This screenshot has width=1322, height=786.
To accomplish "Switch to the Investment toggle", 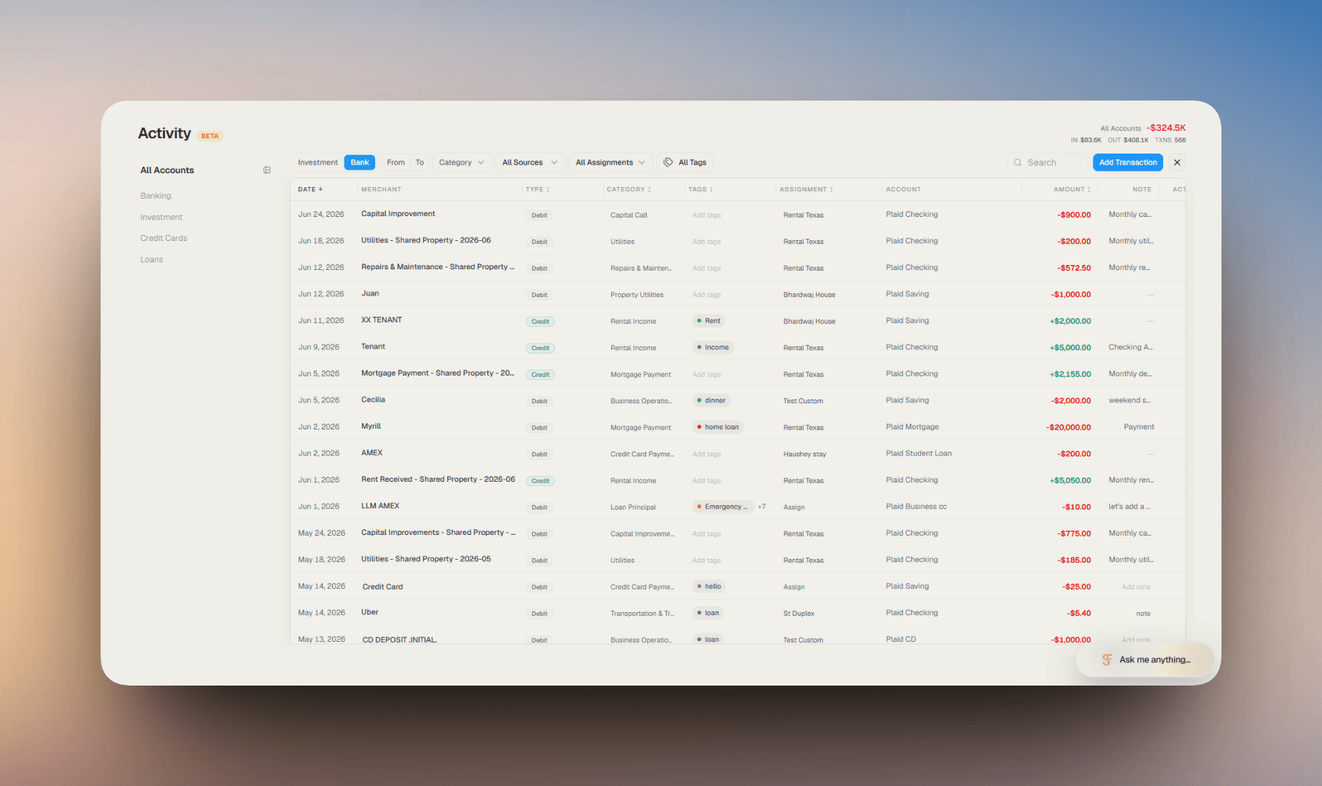I will click(x=318, y=162).
